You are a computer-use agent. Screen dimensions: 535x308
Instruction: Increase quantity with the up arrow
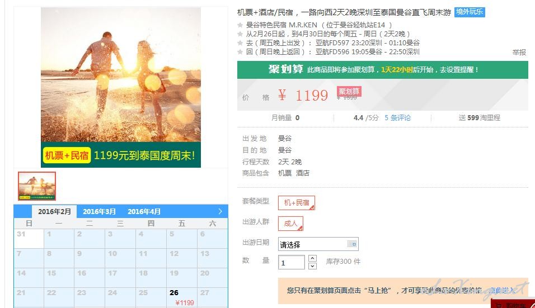point(312,258)
